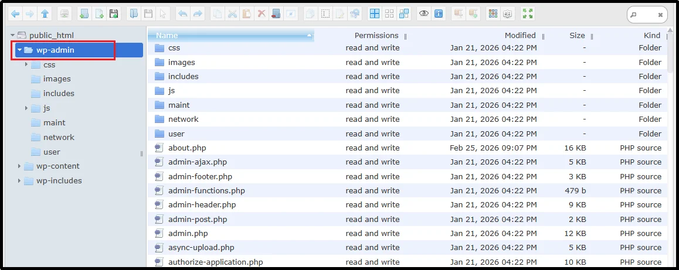Select network folder in the left tree
Screen dimensions: 679x270
[59, 137]
